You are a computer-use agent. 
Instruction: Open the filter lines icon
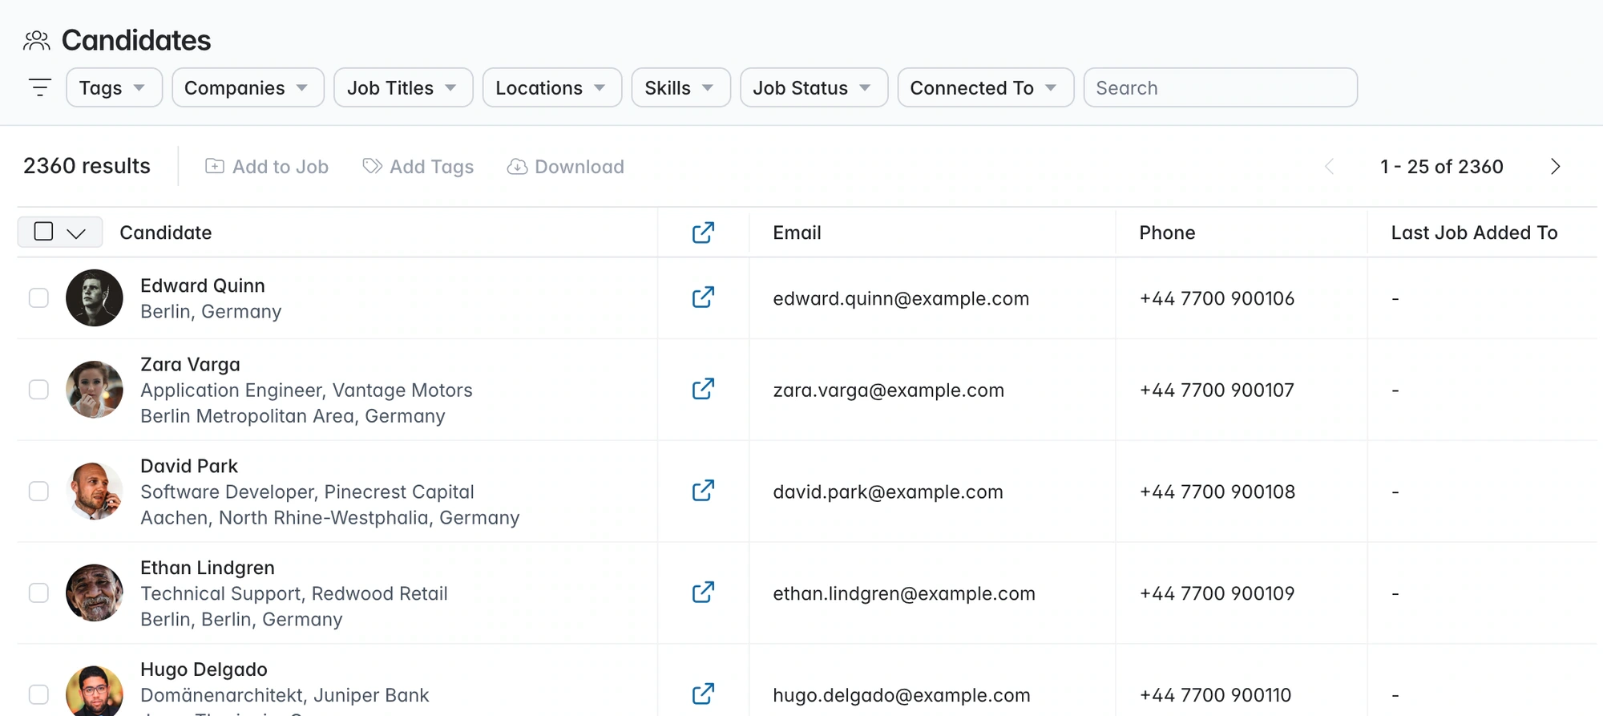39,87
